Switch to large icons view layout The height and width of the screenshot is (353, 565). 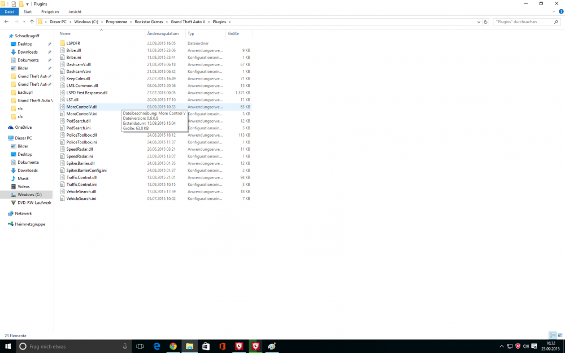point(560,335)
